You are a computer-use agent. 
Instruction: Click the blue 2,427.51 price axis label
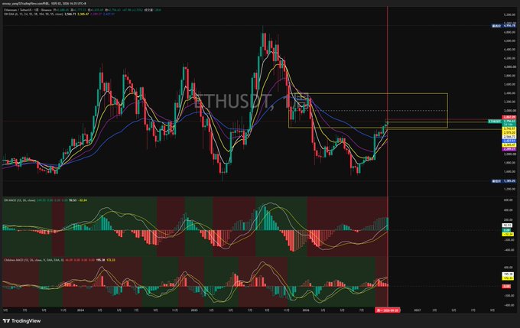[509, 141]
